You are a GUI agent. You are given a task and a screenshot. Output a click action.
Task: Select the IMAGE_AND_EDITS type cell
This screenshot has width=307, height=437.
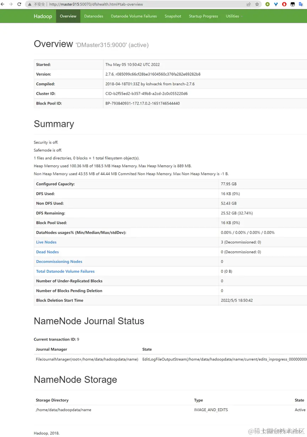click(211, 410)
